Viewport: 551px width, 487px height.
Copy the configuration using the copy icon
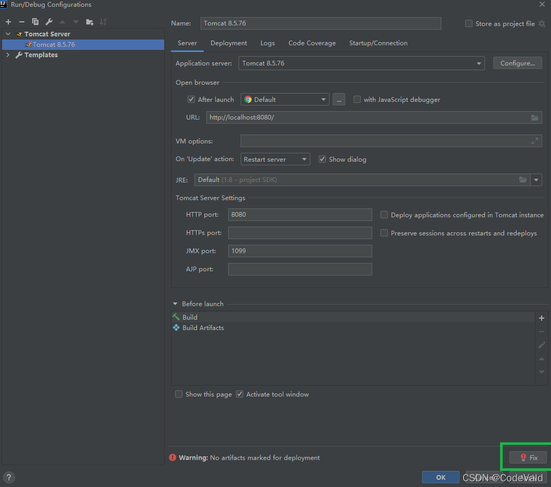pyautogui.click(x=35, y=22)
